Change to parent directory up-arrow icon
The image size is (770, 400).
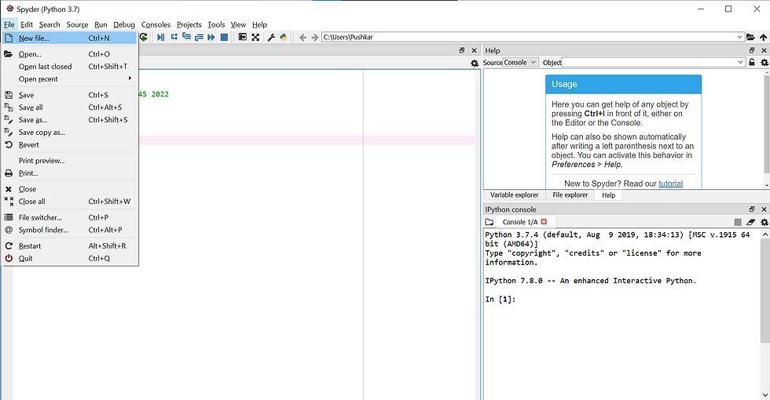[x=763, y=38]
